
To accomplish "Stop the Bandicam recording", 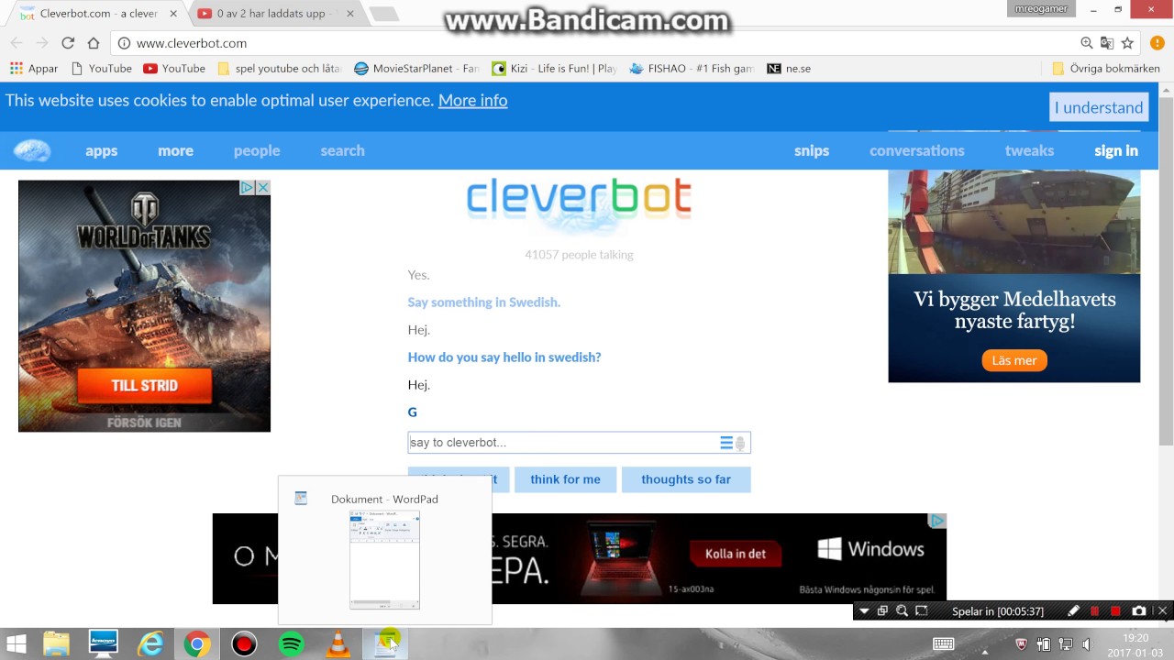I will pos(1115,611).
